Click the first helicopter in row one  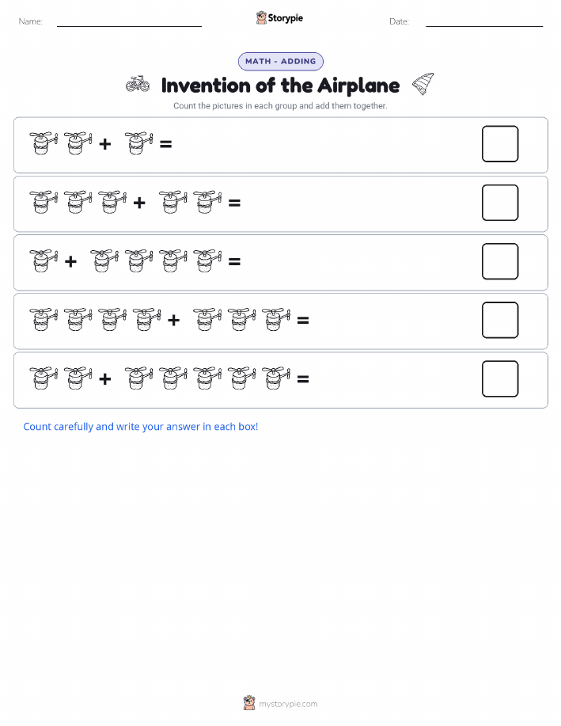pyautogui.click(x=44, y=143)
